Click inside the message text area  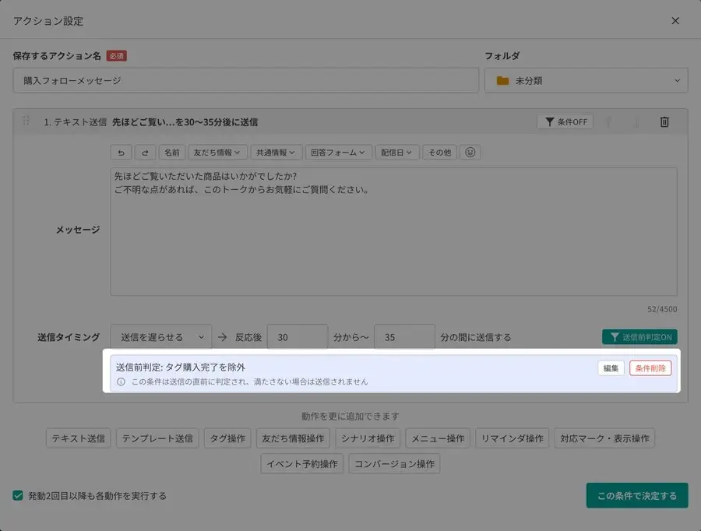(x=394, y=231)
